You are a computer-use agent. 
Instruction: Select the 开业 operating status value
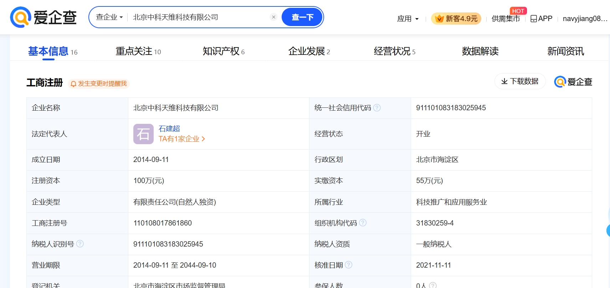[423, 134]
